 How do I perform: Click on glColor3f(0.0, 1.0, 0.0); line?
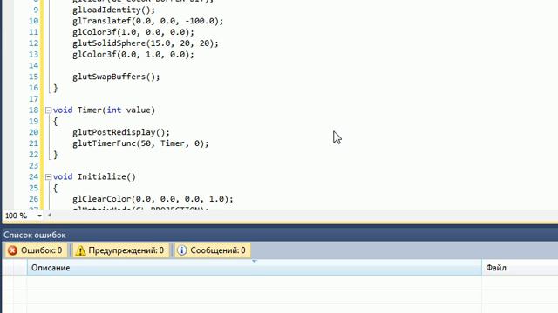(x=133, y=54)
